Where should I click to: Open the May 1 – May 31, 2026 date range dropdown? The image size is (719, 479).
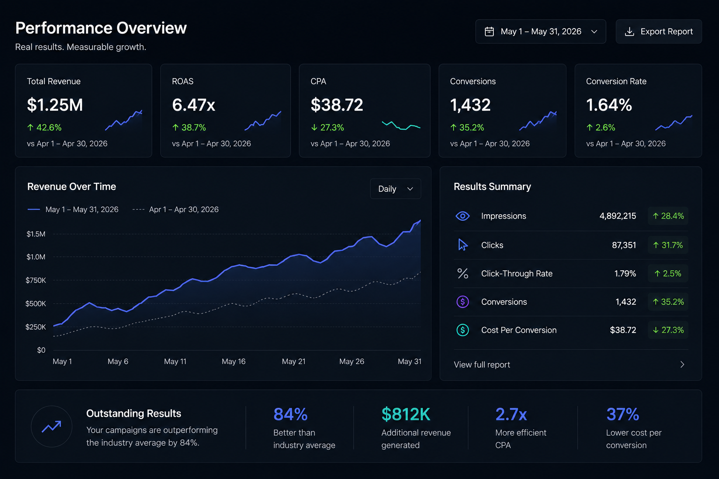541,31
